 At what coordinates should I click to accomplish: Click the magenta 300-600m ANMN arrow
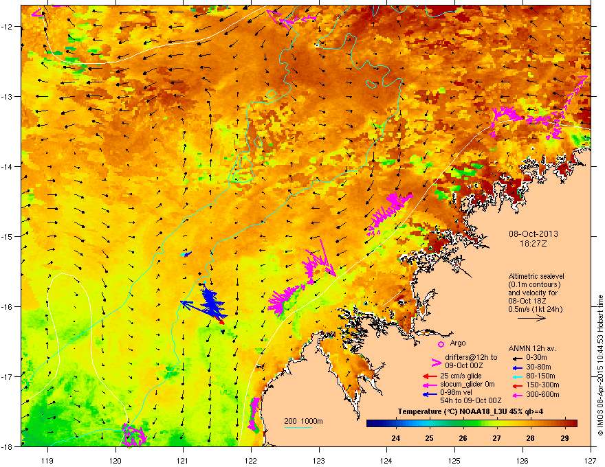pyautogui.click(x=517, y=395)
